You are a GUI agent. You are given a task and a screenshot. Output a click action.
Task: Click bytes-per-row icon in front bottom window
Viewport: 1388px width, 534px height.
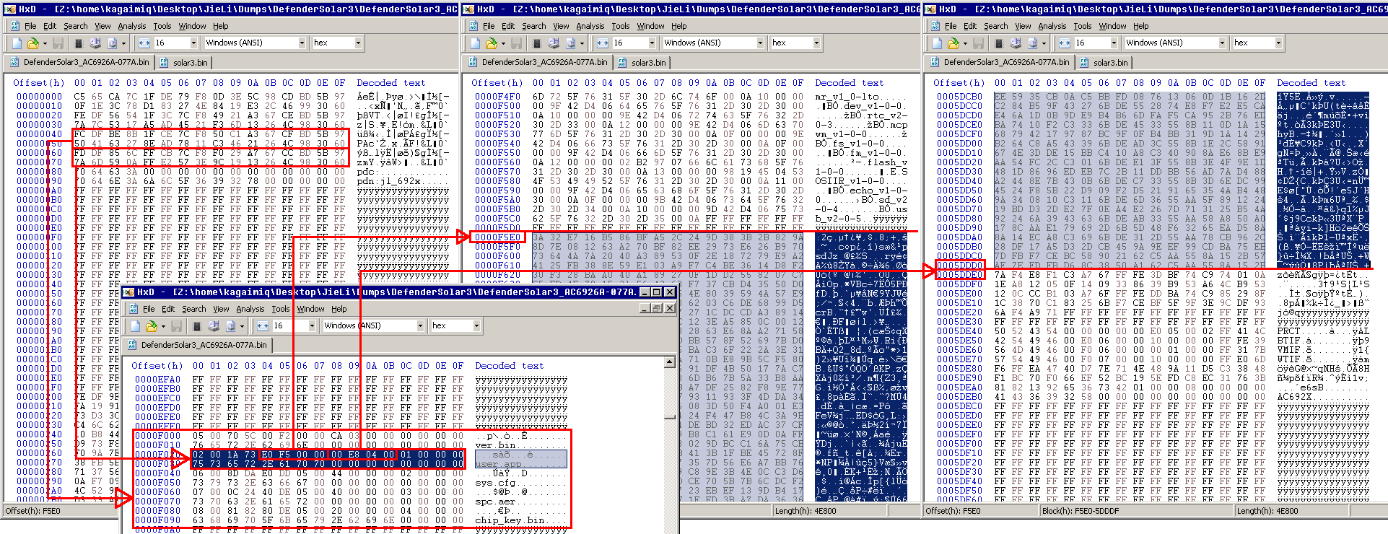pos(263,326)
